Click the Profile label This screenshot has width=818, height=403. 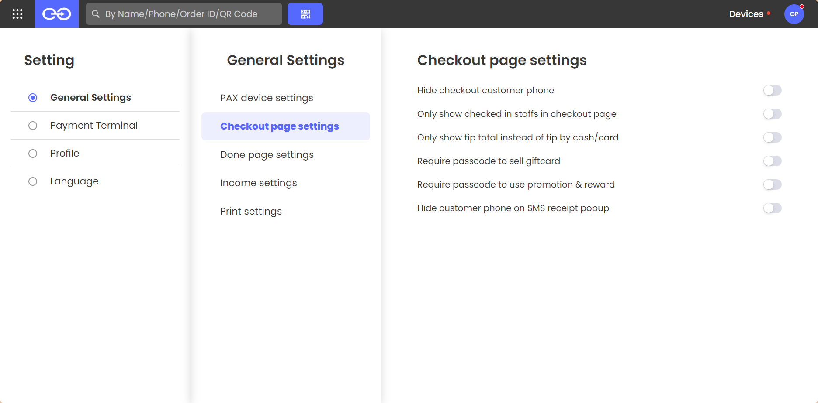point(65,154)
